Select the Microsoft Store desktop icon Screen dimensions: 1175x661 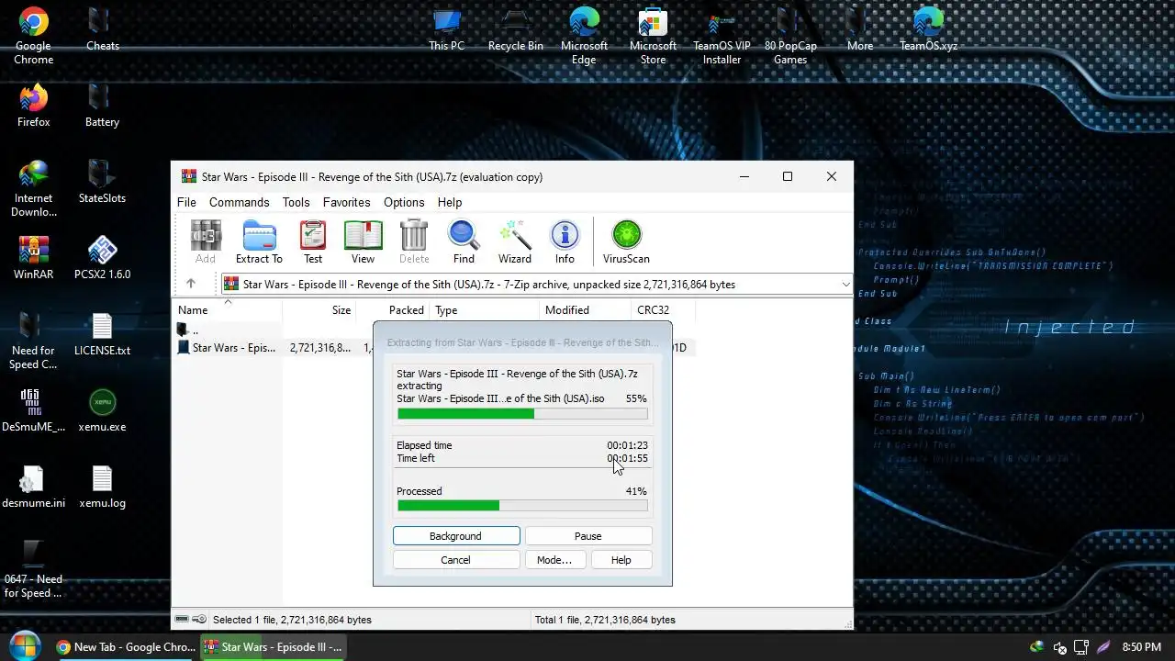653,37
